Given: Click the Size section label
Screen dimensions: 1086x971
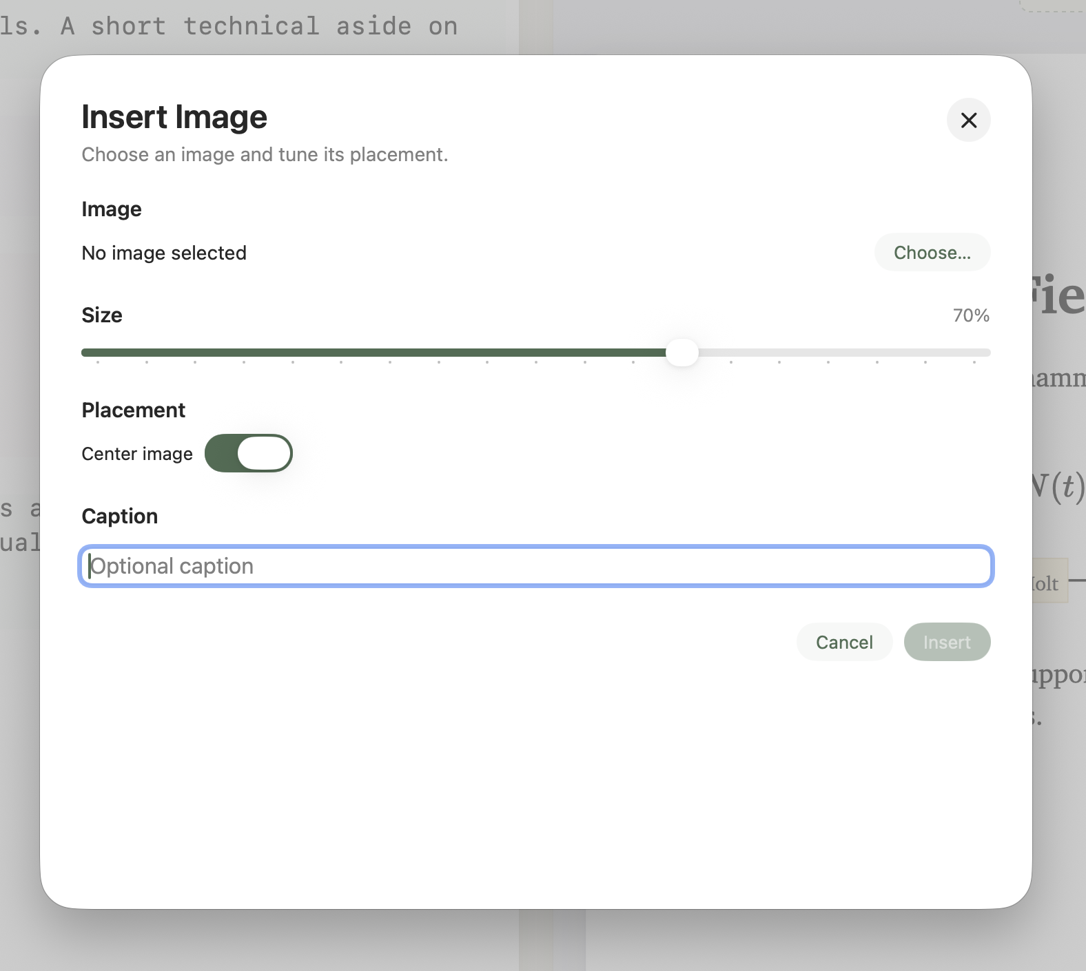Looking at the screenshot, I should (x=102, y=315).
